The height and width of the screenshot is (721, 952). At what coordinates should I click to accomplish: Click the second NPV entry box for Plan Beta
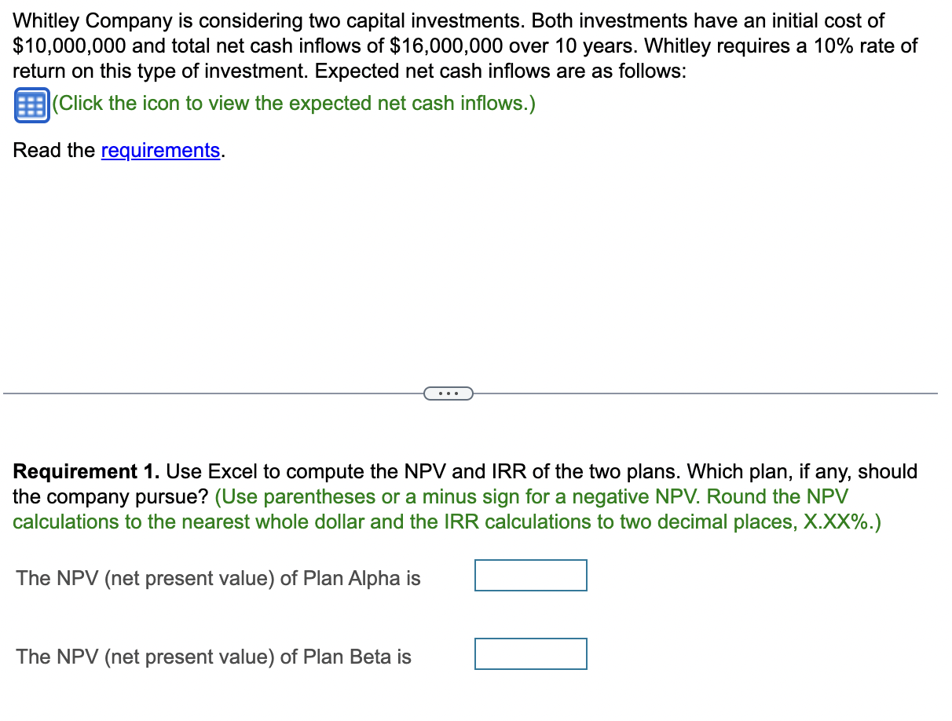pos(531,653)
